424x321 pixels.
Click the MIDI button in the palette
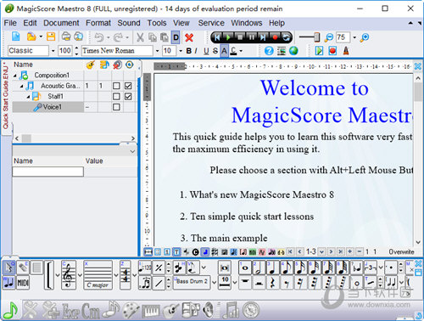pos(23,283)
